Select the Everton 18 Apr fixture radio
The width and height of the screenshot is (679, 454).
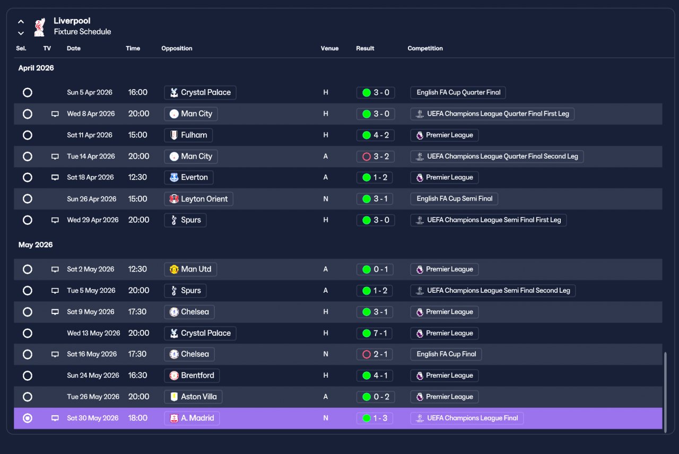pyautogui.click(x=28, y=178)
